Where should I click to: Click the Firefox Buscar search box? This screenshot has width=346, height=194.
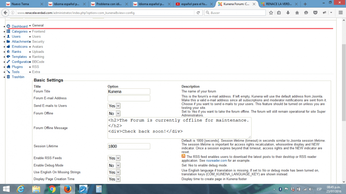[235, 13]
